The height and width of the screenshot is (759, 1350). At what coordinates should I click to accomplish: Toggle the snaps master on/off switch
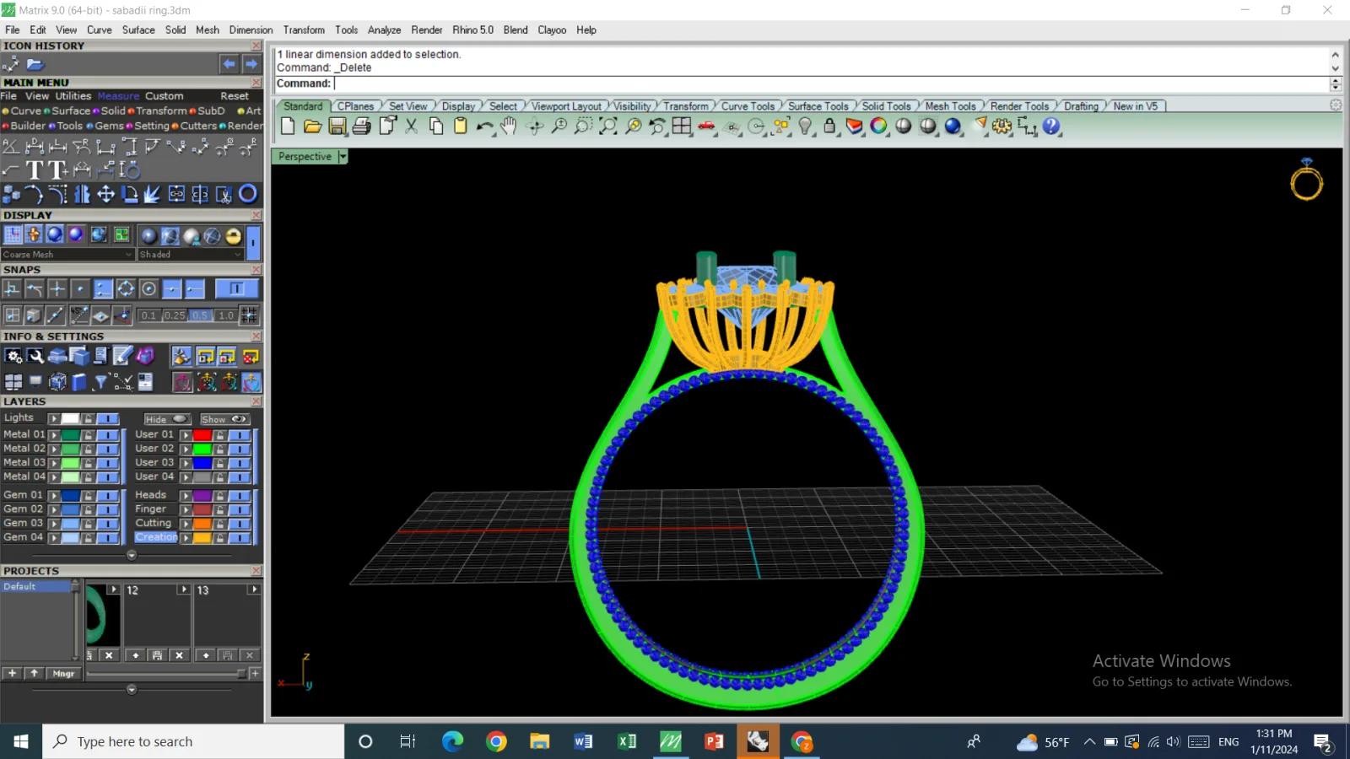coord(237,289)
